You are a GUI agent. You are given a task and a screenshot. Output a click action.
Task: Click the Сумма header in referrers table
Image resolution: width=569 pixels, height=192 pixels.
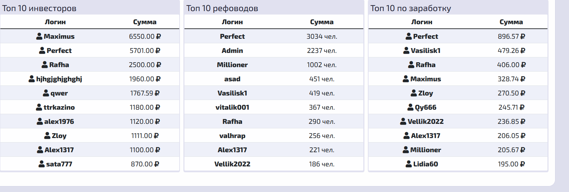tap(322, 22)
